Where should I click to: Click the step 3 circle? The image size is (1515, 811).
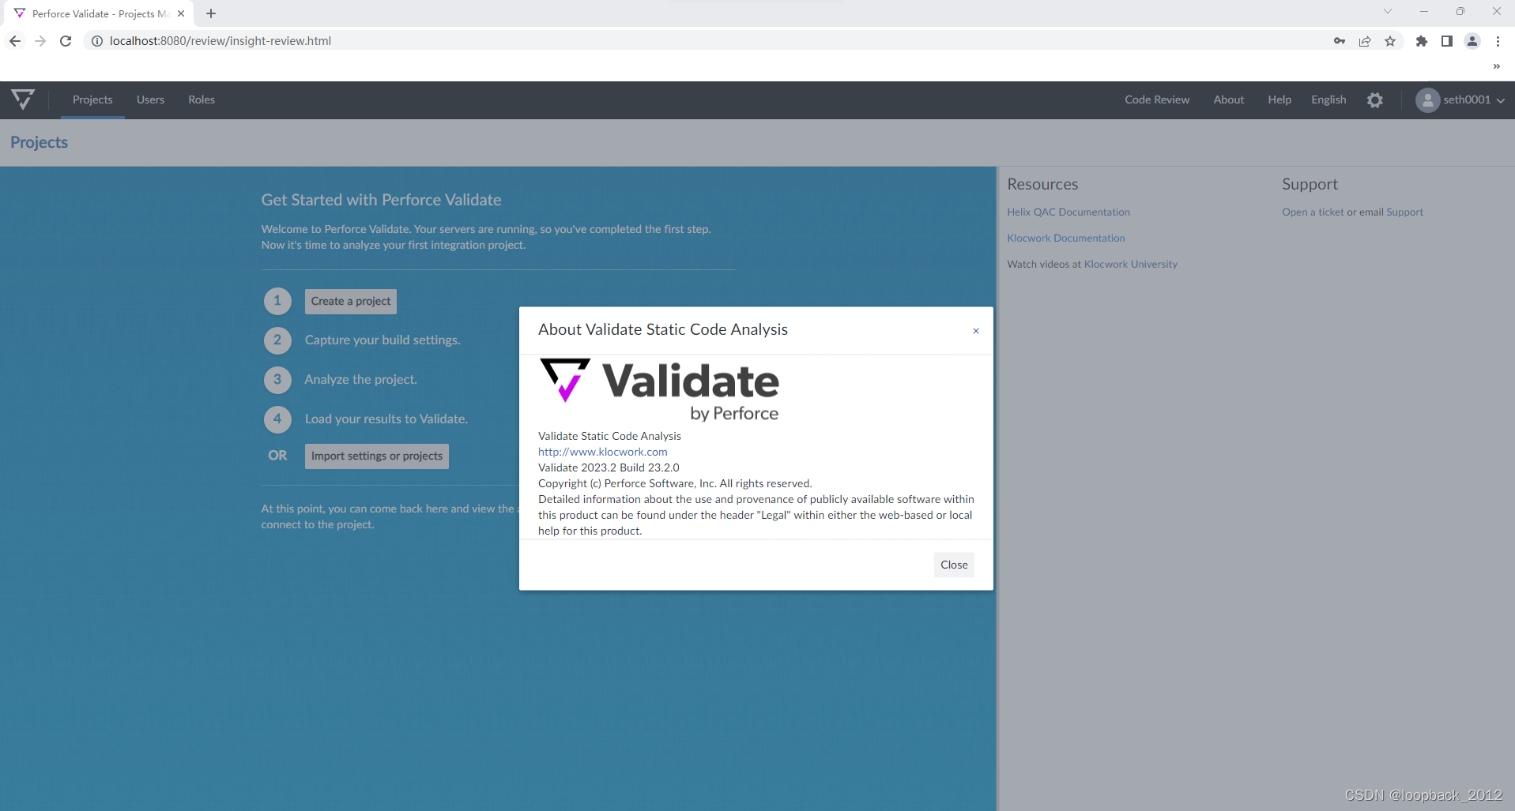tap(277, 380)
